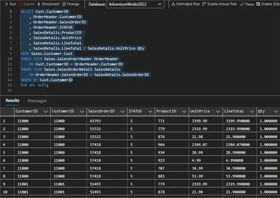
Task: Click the ProductID column header
Action: (166, 111)
